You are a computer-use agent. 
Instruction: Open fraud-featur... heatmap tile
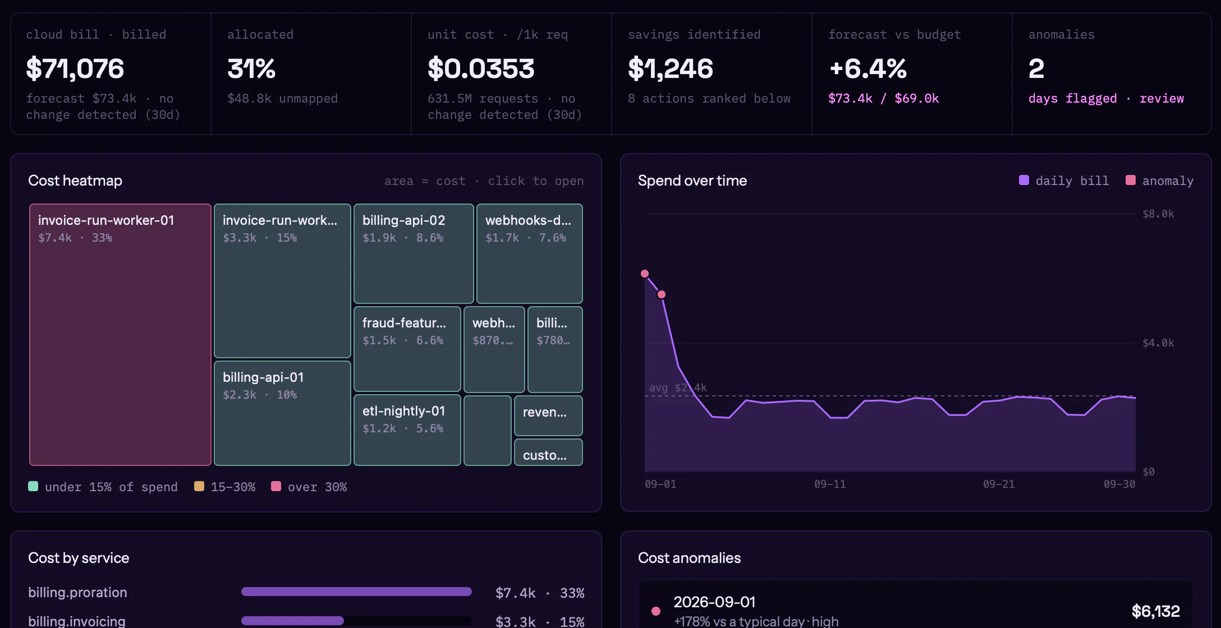point(407,349)
